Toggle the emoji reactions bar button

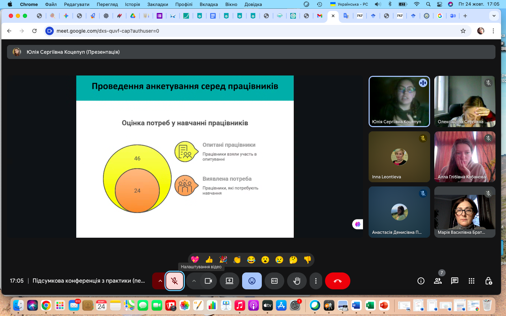tap(252, 281)
